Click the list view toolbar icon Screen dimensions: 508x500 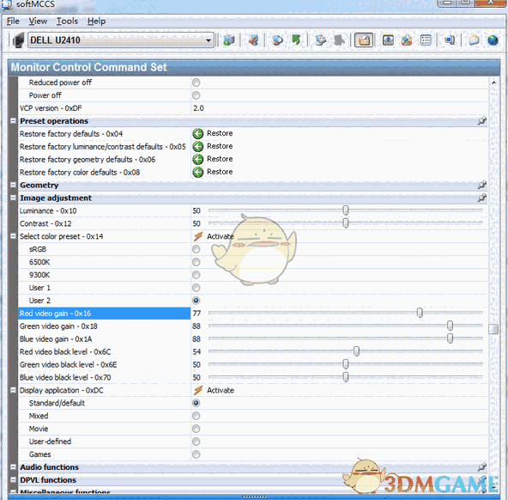click(426, 40)
